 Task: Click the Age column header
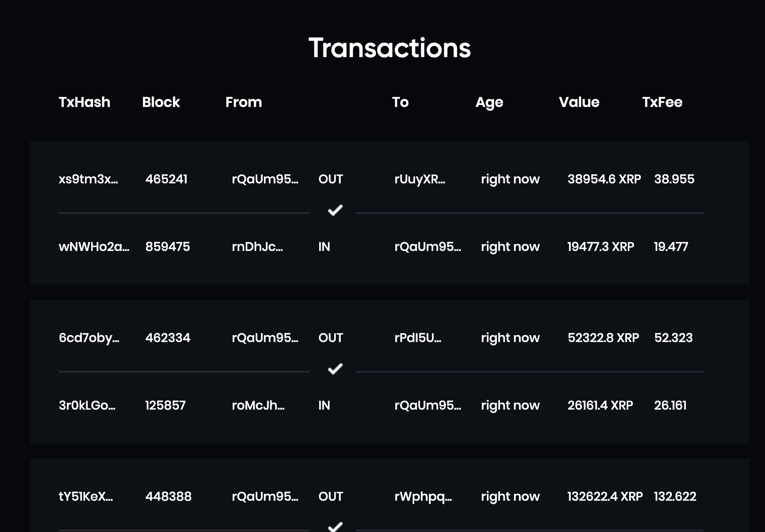pos(489,103)
